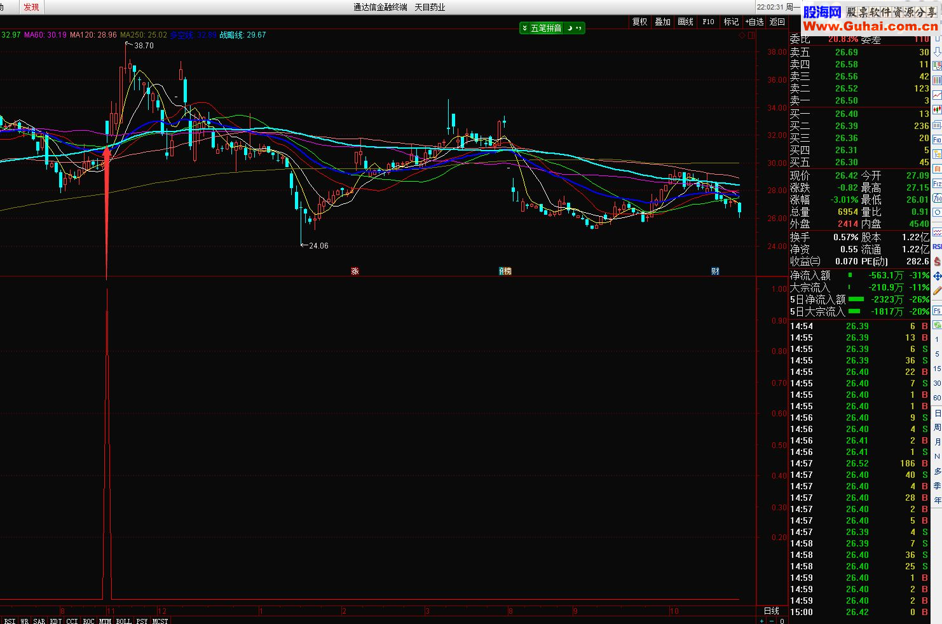Open the candlestick chart icon in sidebar
The width and height of the screenshot is (942, 624).
(x=937, y=110)
